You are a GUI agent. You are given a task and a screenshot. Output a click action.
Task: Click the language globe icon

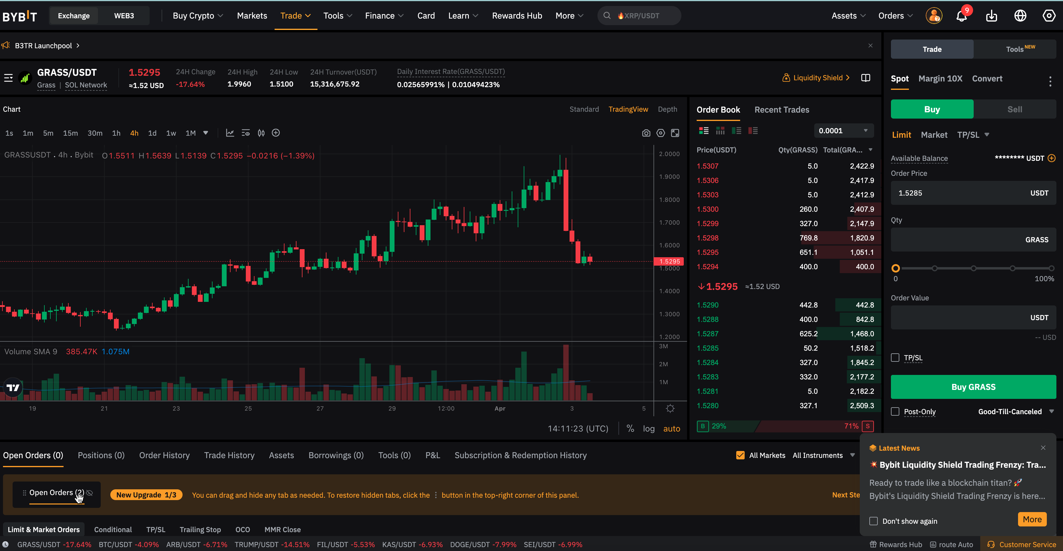tap(1020, 16)
